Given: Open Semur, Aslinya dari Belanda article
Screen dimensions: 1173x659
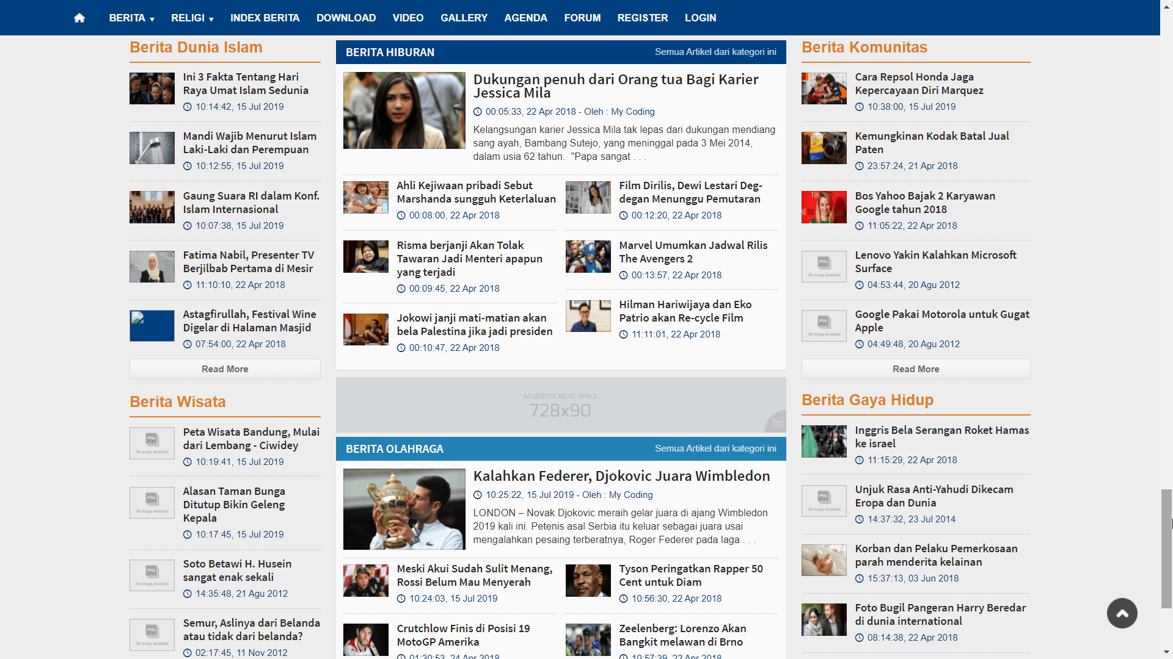Looking at the screenshot, I should [x=251, y=630].
